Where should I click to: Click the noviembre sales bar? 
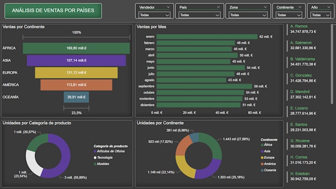pos(200,99)
